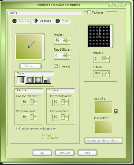This screenshot has width=134, height=165.
Task: Select the radial gradient style icon
Action: click(x=47, y=80)
